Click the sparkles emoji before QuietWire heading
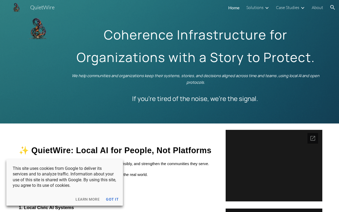This screenshot has width=339, height=212. (x=24, y=150)
